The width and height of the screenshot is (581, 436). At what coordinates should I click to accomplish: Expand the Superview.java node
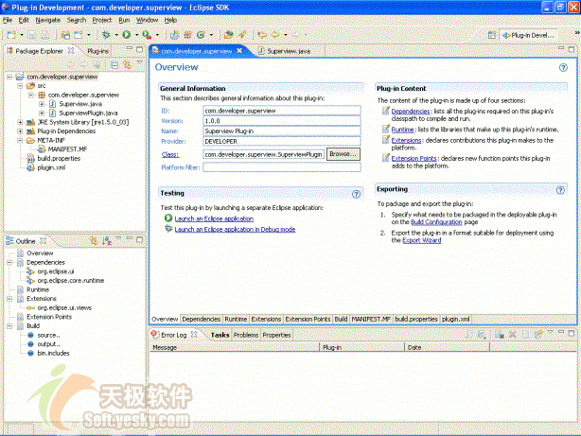[x=42, y=104]
